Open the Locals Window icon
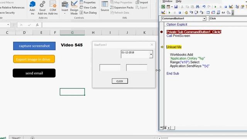 click(208, 12)
